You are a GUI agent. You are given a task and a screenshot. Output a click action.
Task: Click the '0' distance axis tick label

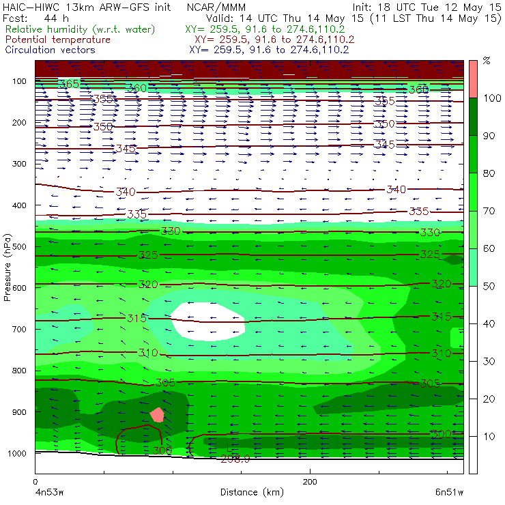(35, 482)
